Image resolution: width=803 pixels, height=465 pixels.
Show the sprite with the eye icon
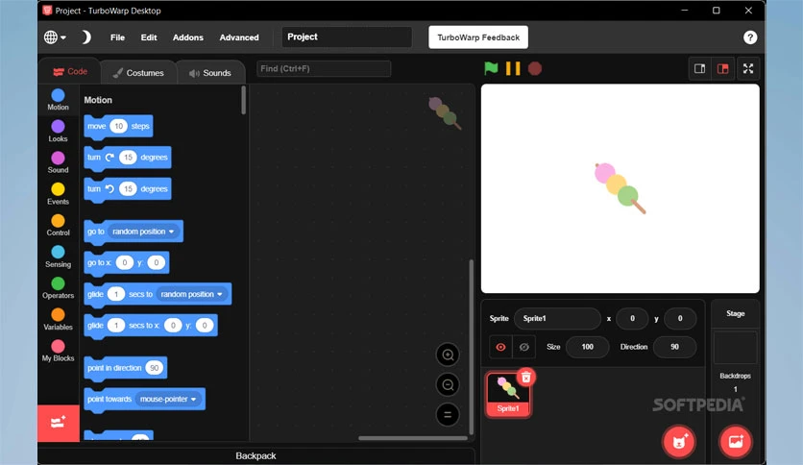click(500, 347)
